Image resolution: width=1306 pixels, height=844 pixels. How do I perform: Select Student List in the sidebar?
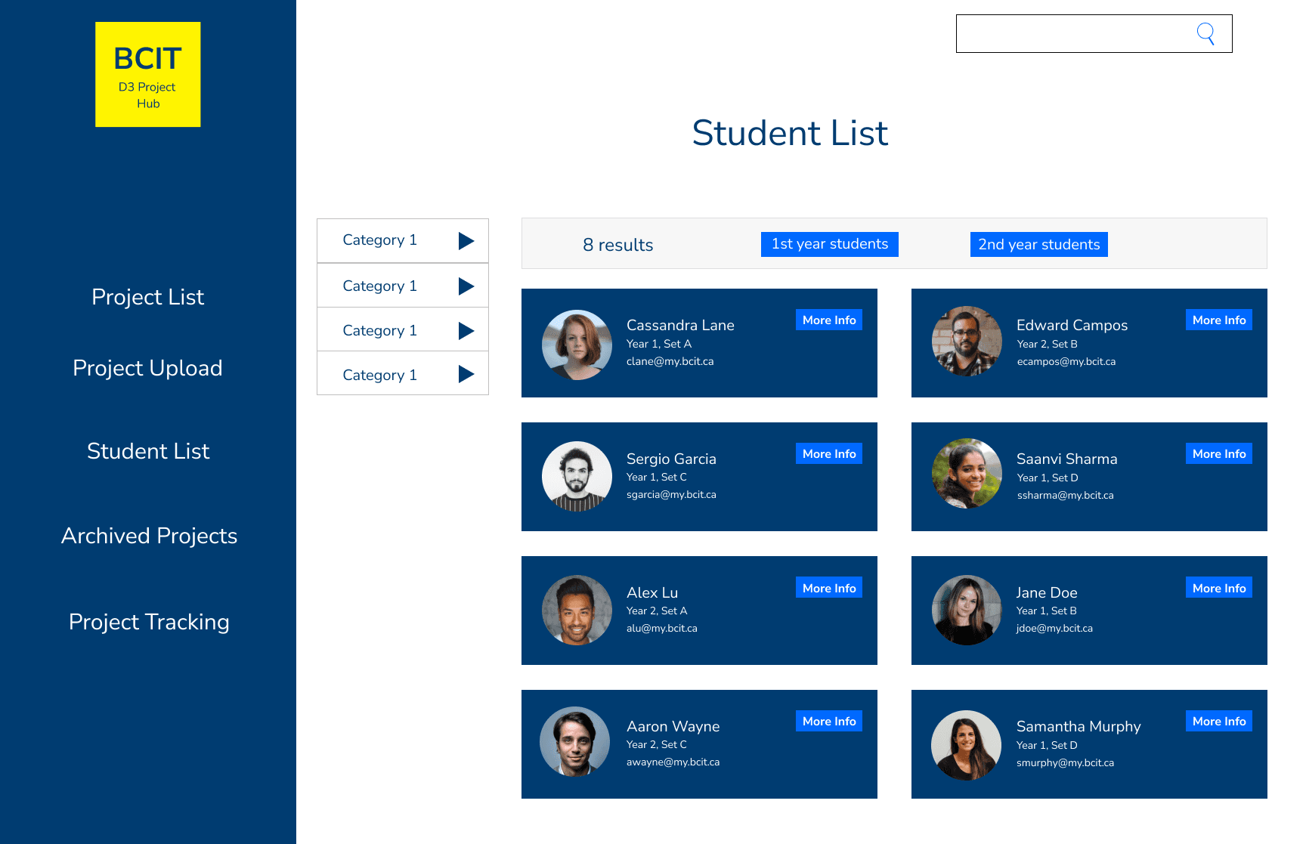click(x=148, y=451)
